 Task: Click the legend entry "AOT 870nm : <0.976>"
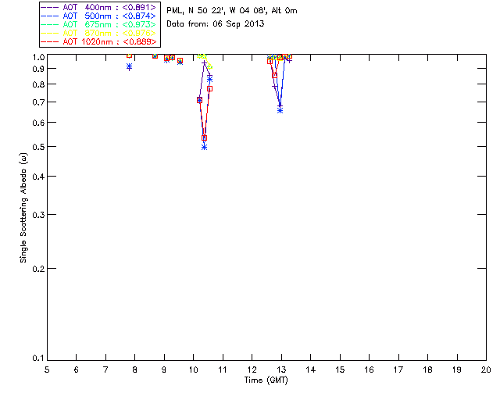click(99, 33)
